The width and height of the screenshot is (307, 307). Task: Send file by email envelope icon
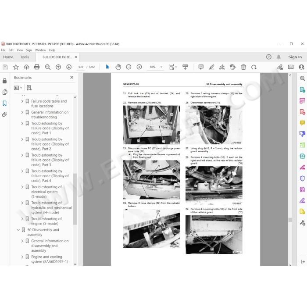tap(291, 67)
